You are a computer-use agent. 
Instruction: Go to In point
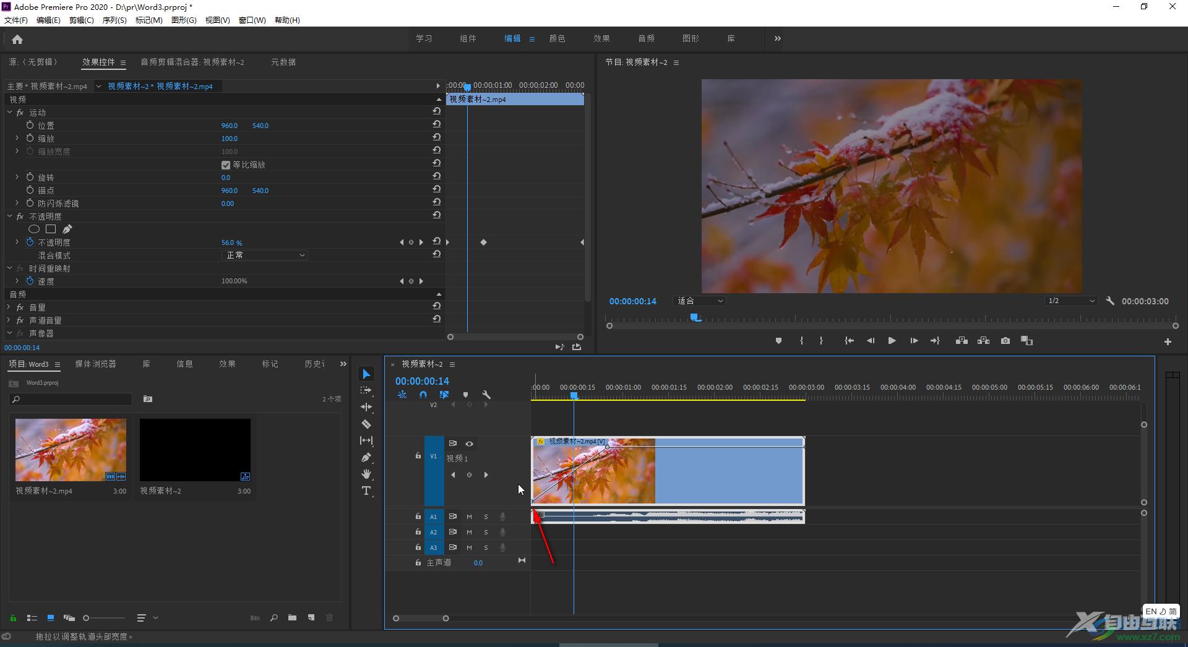849,341
